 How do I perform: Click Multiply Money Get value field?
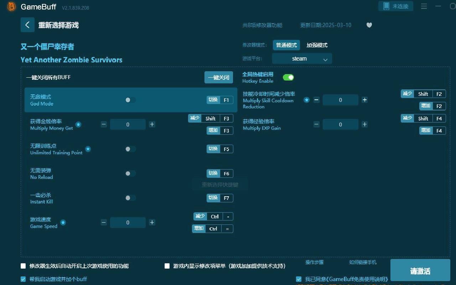tap(128, 124)
